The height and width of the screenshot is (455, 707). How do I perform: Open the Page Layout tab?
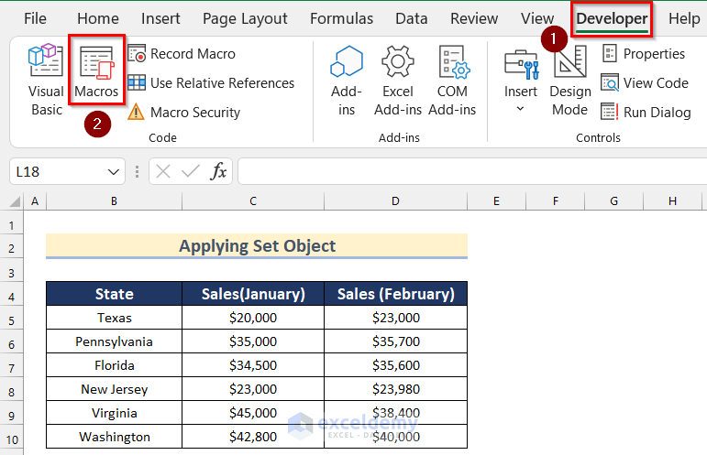(245, 18)
